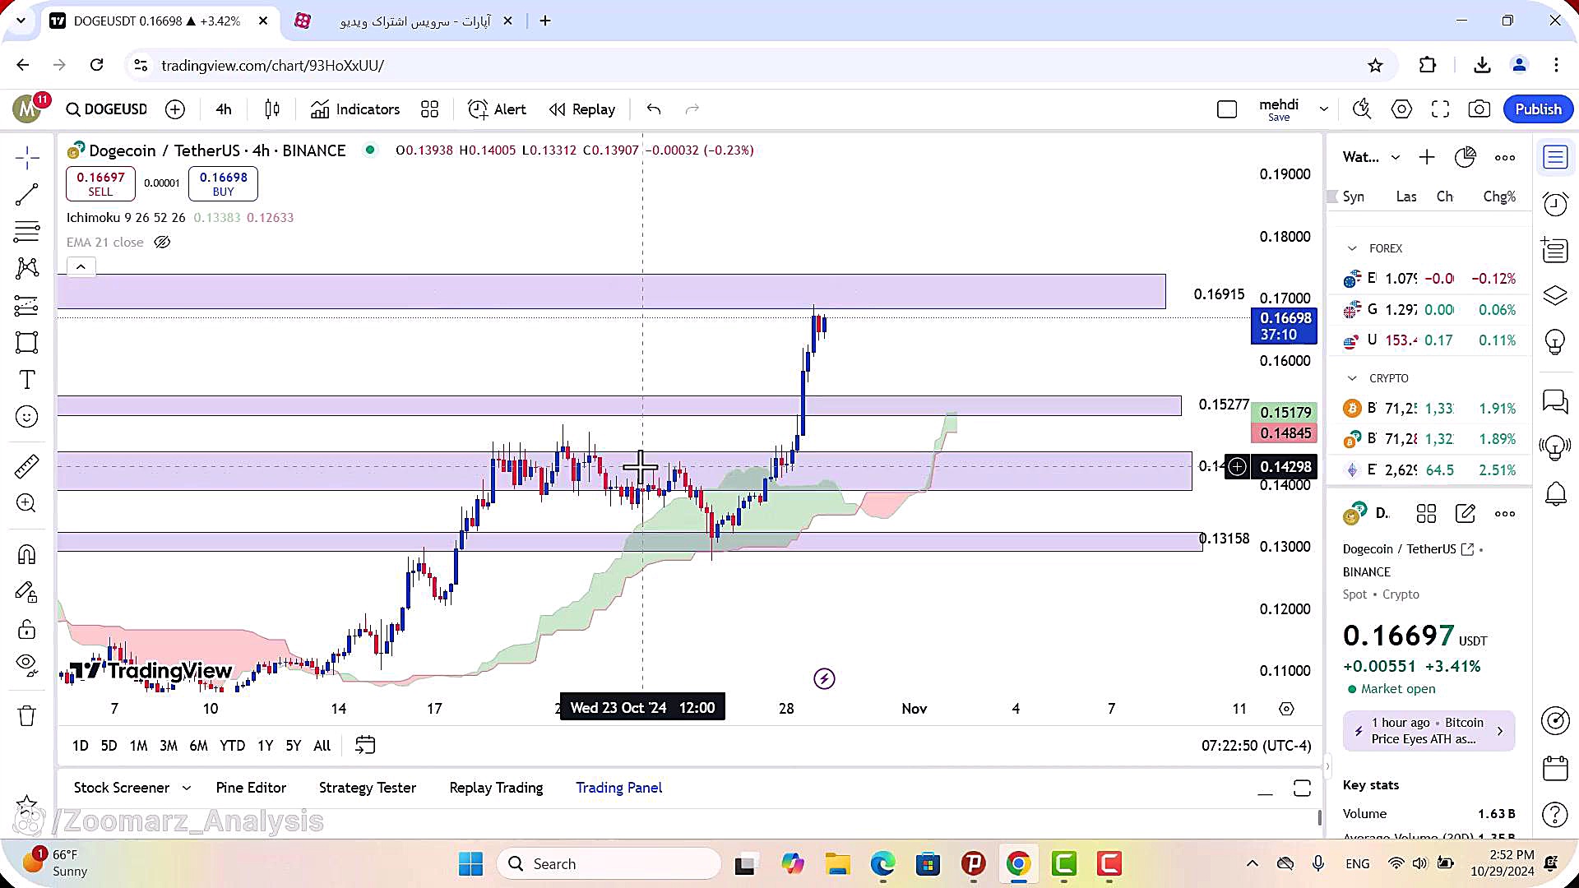Open the DOGEUSD symbol search
The image size is (1579, 888).
pos(106,109)
